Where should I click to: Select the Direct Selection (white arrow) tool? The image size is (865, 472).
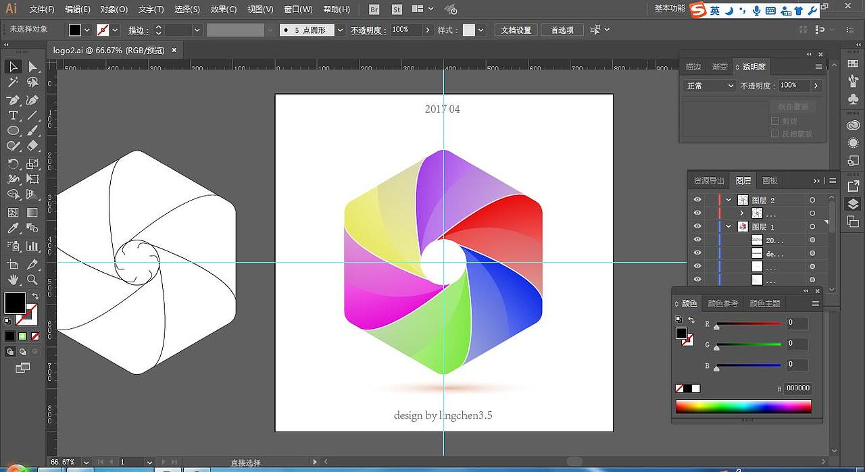(x=32, y=66)
